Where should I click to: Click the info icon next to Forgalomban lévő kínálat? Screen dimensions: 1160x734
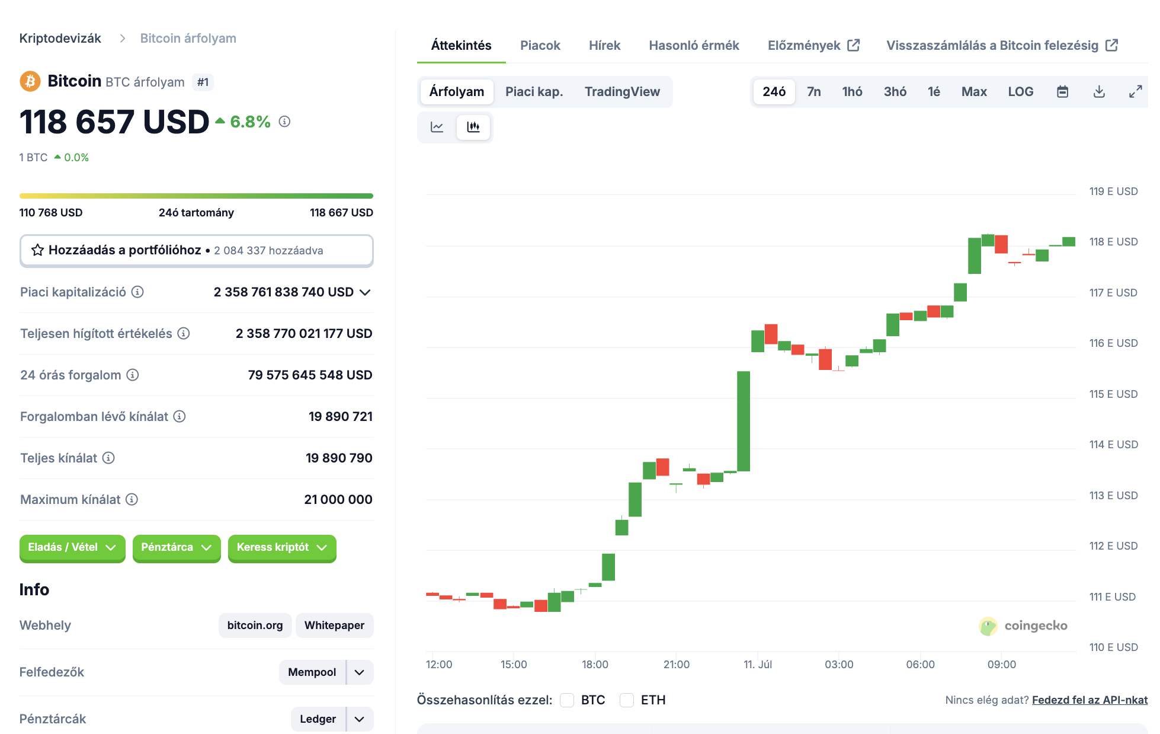pyautogui.click(x=180, y=416)
